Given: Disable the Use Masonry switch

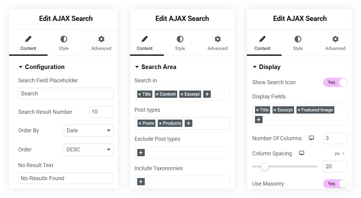Looking at the screenshot, I should (335, 184).
